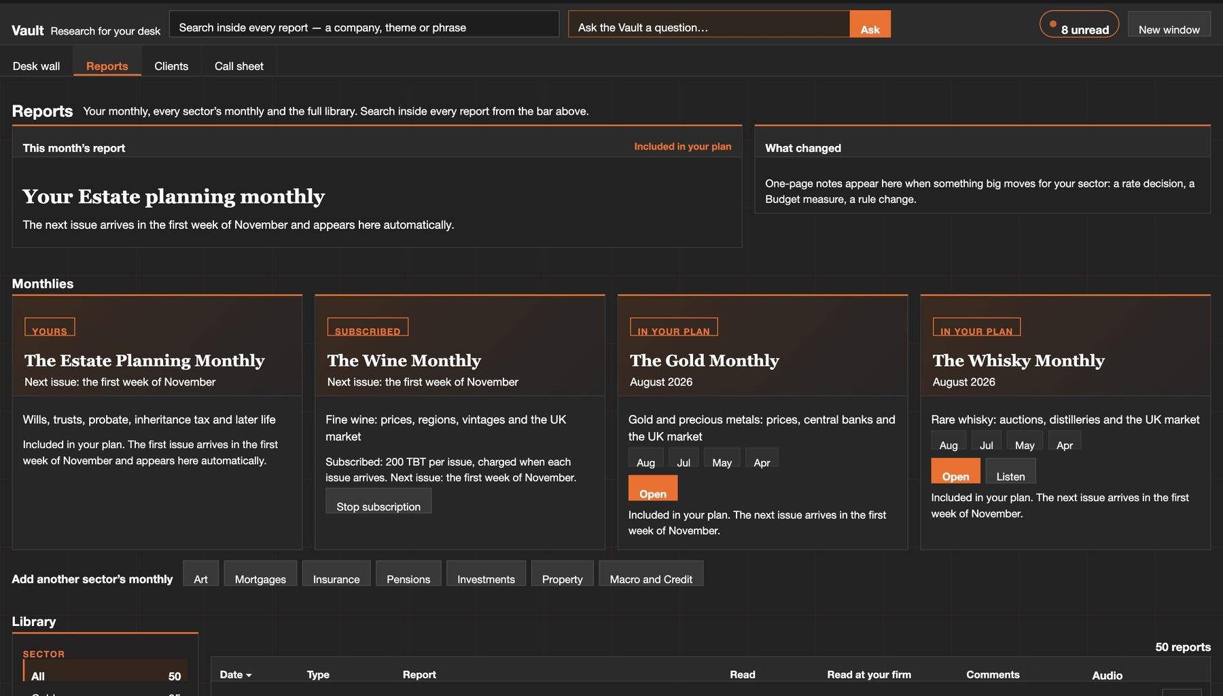This screenshot has width=1223, height=696.
Task: Add the Art sector monthly
Action: (201, 574)
